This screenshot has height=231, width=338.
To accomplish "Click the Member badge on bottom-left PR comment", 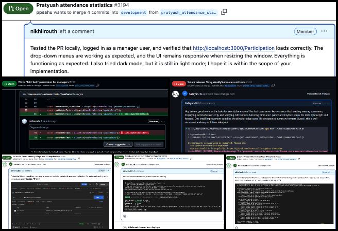I will [102, 170].
